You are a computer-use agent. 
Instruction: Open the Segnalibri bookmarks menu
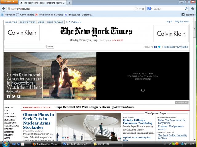[x=189, y=15]
